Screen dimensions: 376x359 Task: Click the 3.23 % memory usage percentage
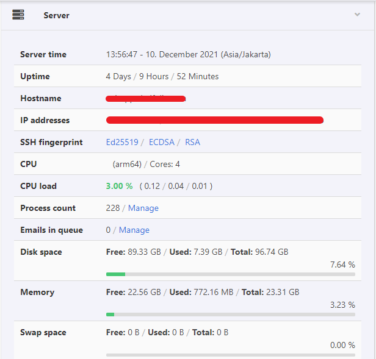(342, 305)
